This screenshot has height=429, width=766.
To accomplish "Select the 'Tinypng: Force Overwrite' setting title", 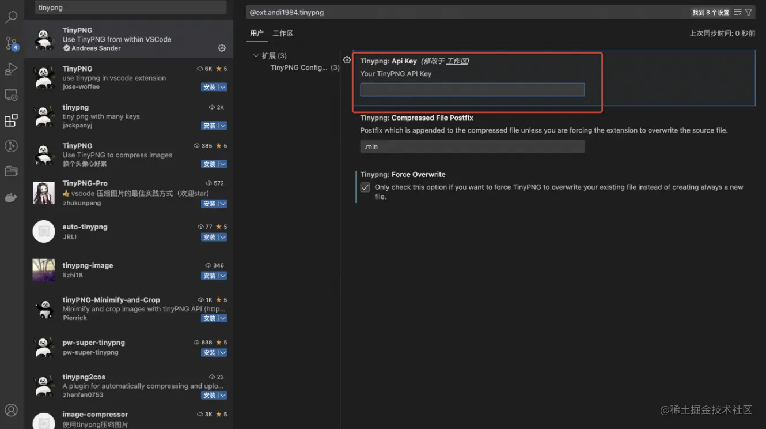I will [403, 174].
